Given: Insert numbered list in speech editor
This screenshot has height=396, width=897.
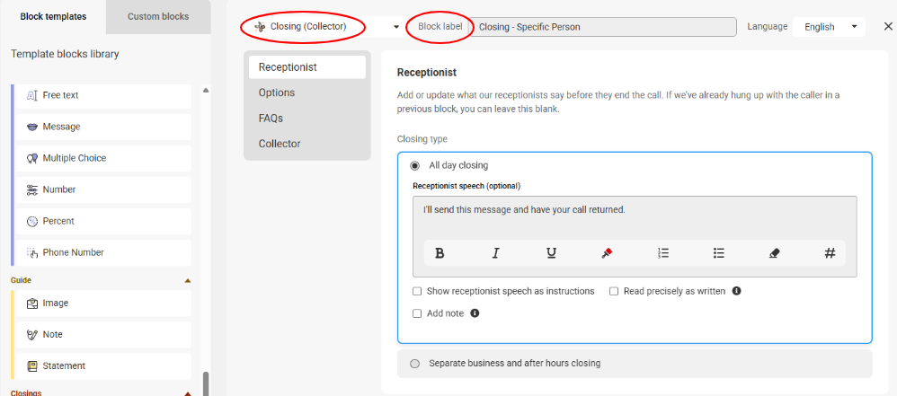Looking at the screenshot, I should pyautogui.click(x=663, y=253).
